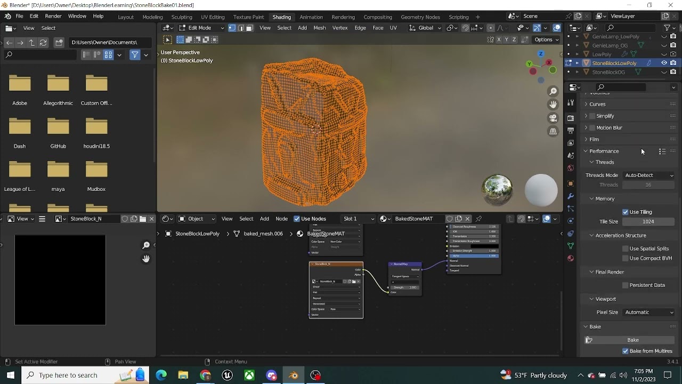The height and width of the screenshot is (384, 682).
Task: Open the Object properties tab
Action: click(x=571, y=183)
